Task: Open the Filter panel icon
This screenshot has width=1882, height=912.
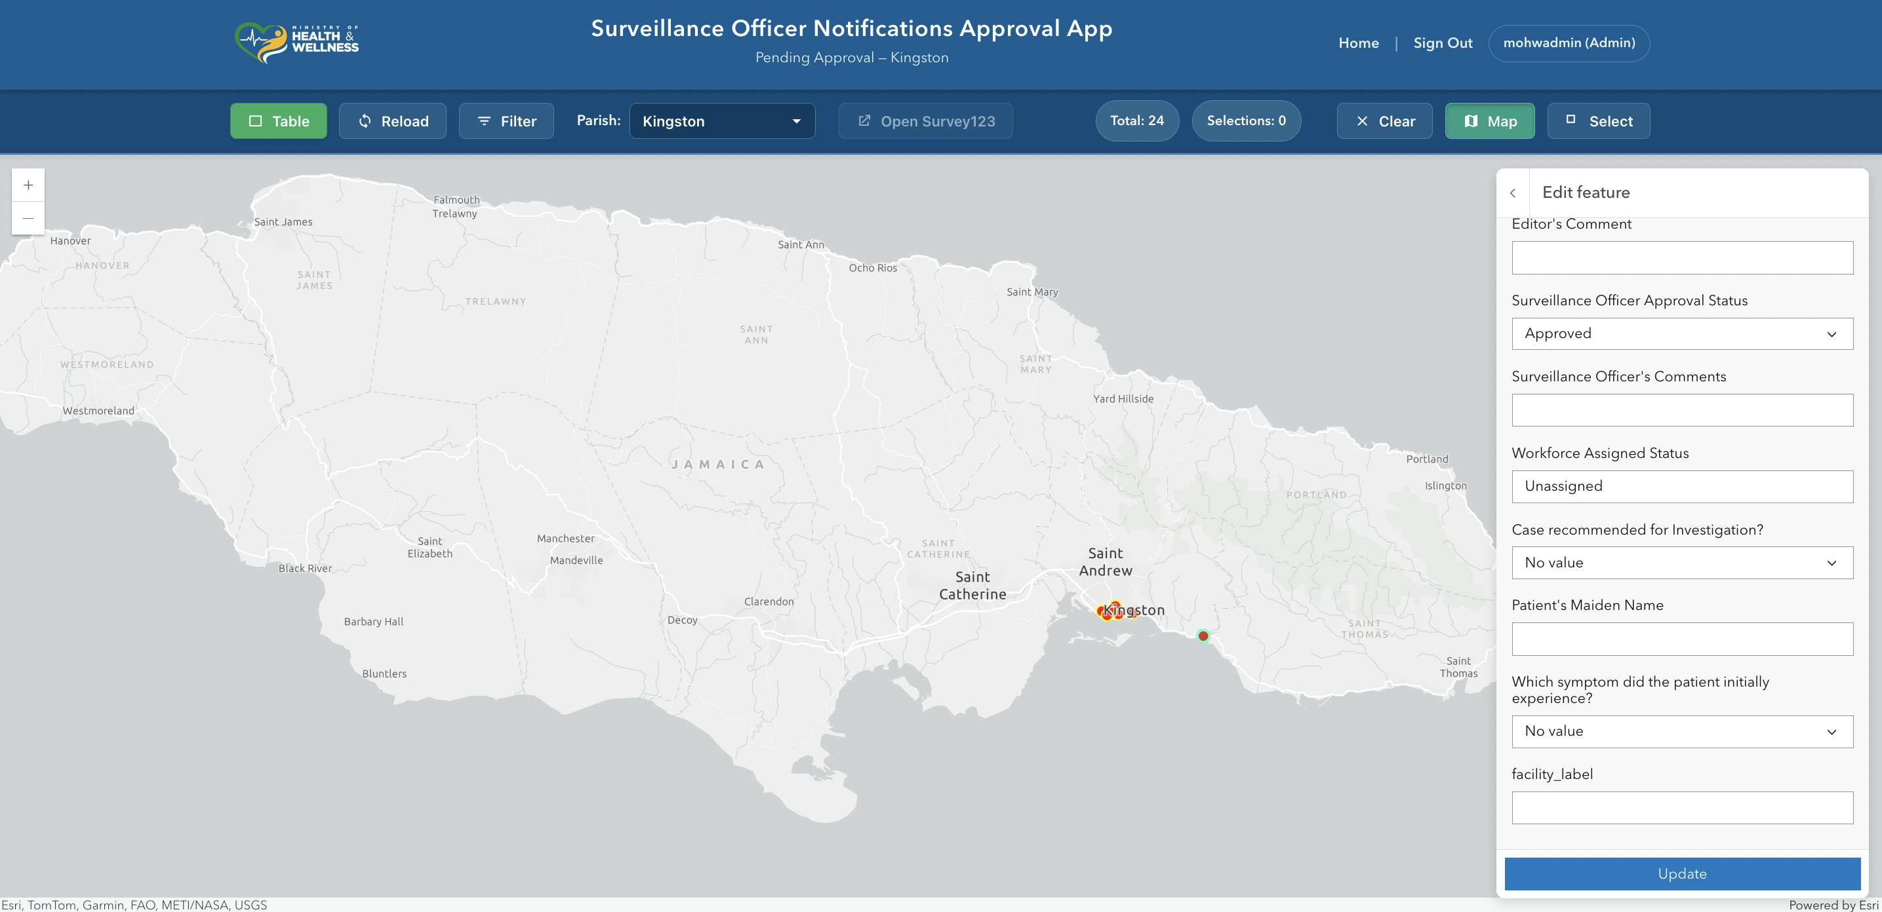Action: pyautogui.click(x=484, y=121)
